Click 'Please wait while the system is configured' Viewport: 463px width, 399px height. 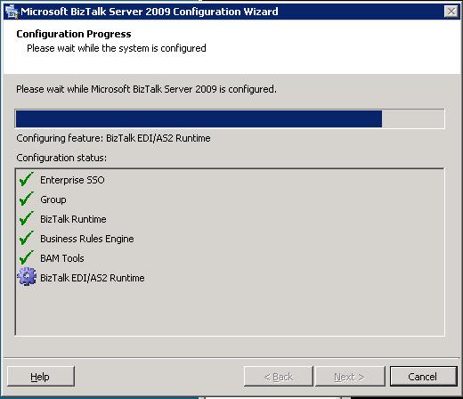point(117,48)
